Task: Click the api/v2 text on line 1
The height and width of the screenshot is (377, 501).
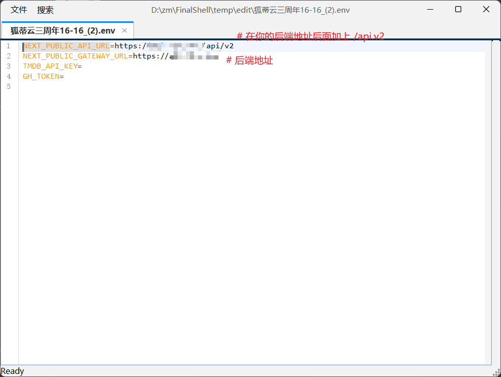Action: (x=220, y=46)
